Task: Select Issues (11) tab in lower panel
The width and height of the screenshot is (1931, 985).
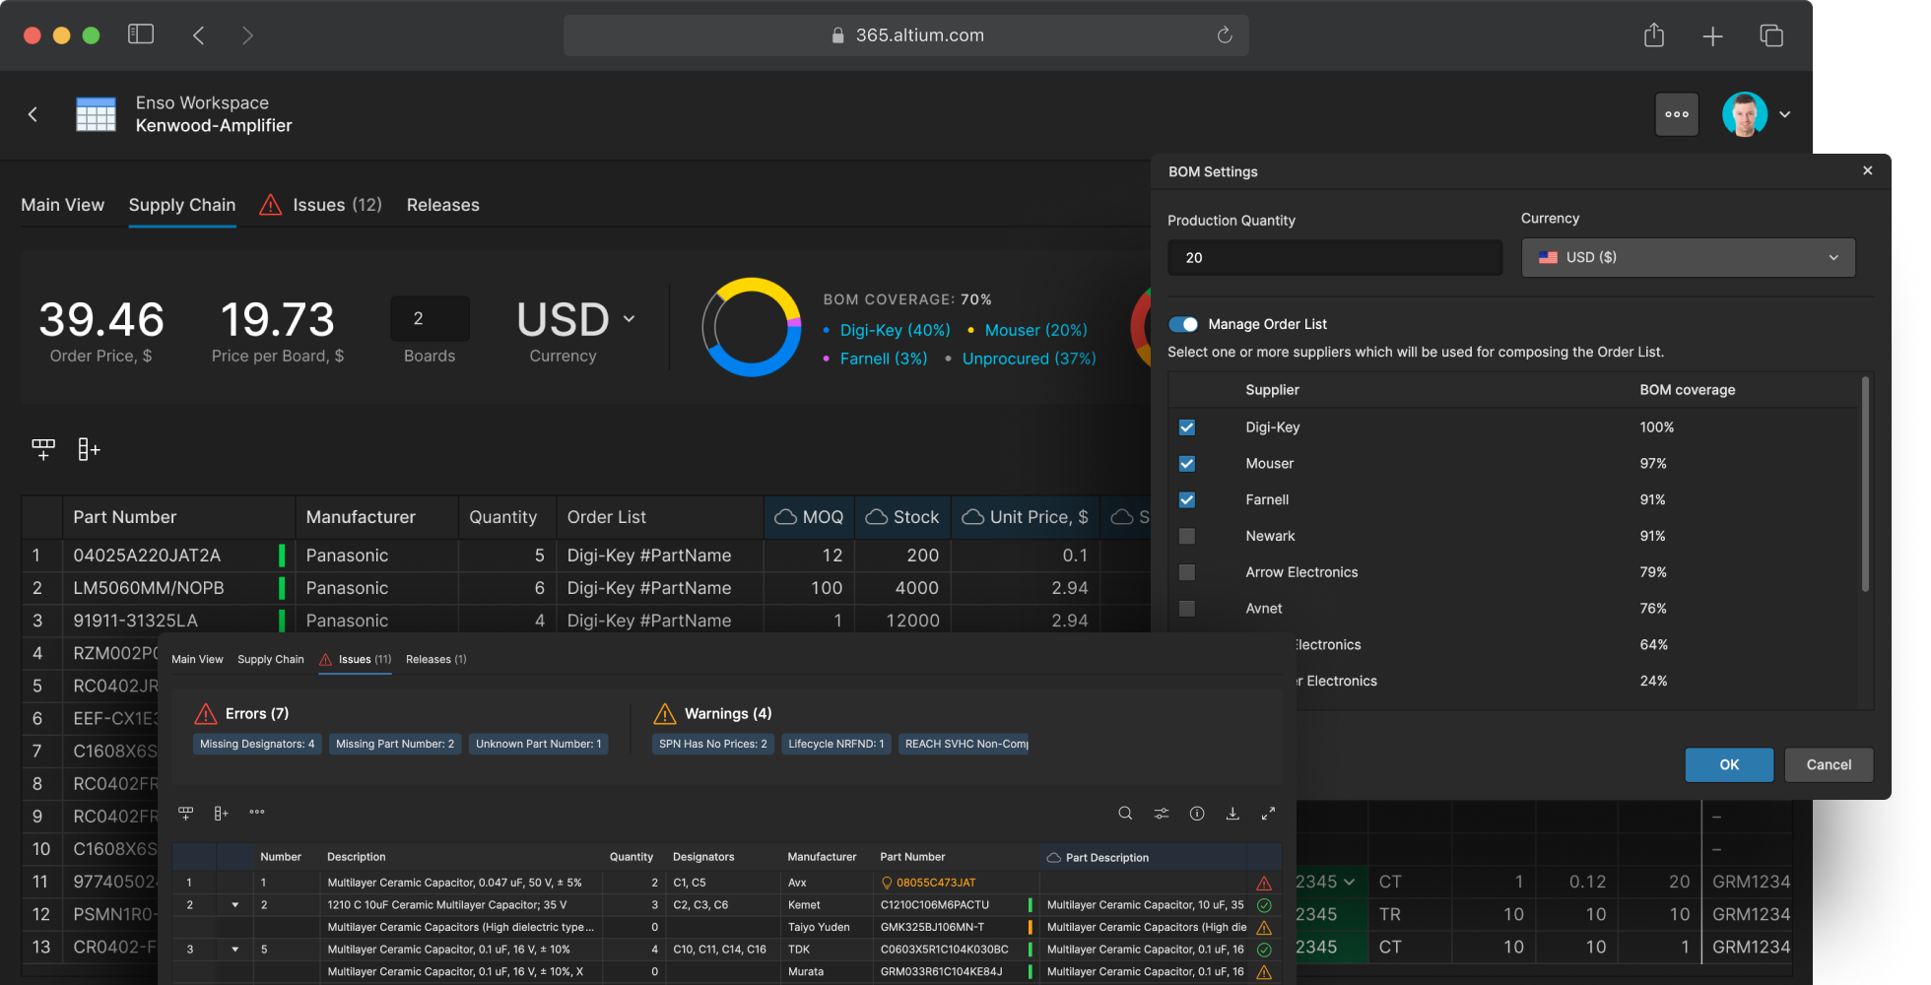Action: [355, 659]
